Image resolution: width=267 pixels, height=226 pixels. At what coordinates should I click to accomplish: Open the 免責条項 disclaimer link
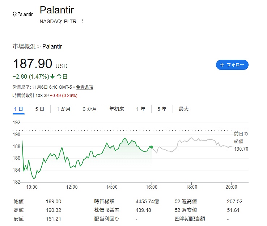coord(85,87)
